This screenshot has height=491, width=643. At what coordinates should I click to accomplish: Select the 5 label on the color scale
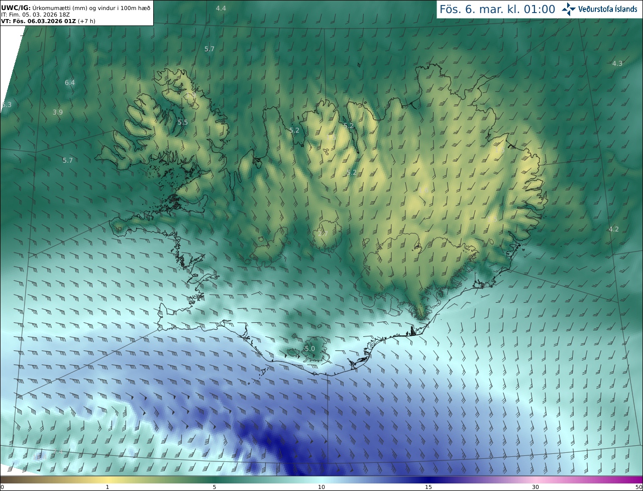pos(215,487)
